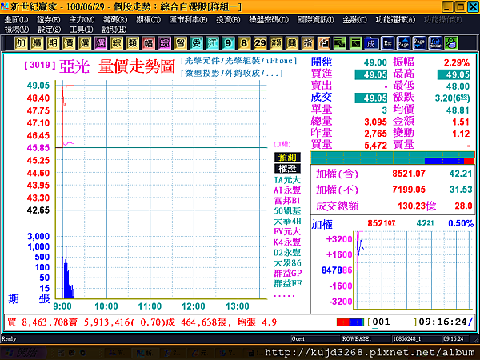Click the 智 toolbar icon

point(180,43)
